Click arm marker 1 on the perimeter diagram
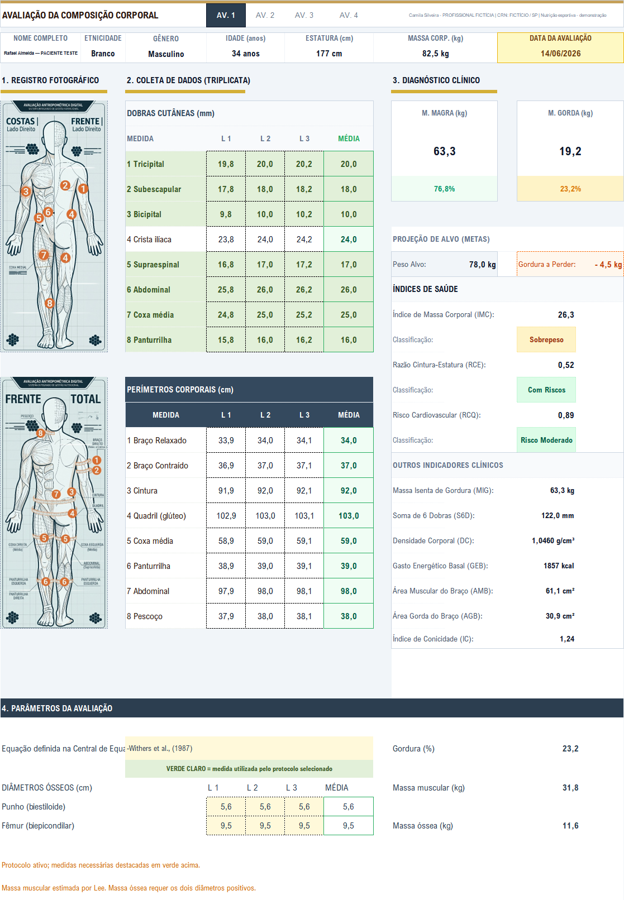624x900 pixels. click(x=97, y=460)
